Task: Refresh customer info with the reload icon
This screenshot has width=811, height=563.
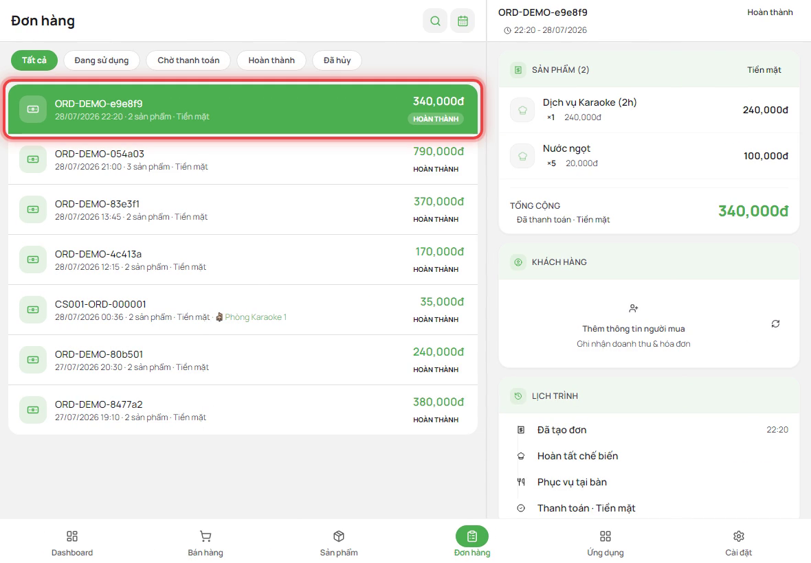Action: 775,324
